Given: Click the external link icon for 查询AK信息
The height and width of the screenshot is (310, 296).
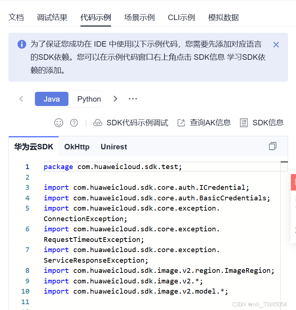Looking at the screenshot, I should pos(181,123).
